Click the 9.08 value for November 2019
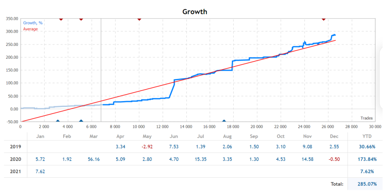 click(x=307, y=147)
